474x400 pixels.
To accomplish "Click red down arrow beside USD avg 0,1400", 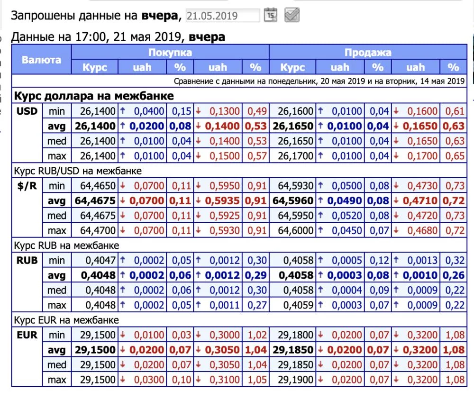I will tap(197, 125).
